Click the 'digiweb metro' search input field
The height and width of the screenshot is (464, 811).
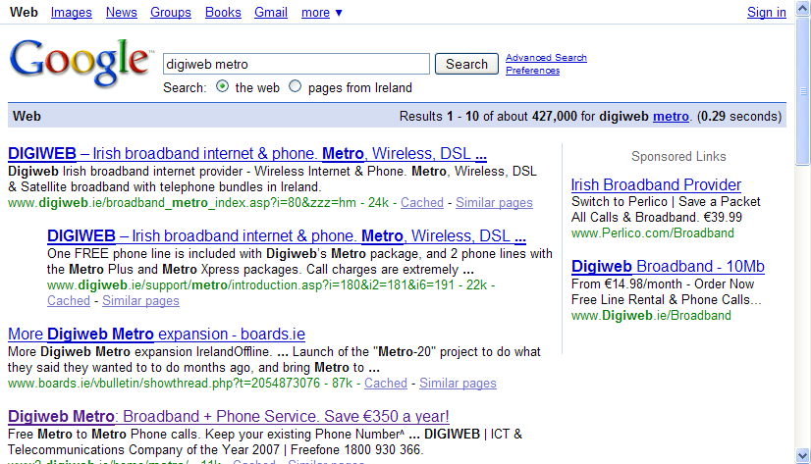[297, 64]
